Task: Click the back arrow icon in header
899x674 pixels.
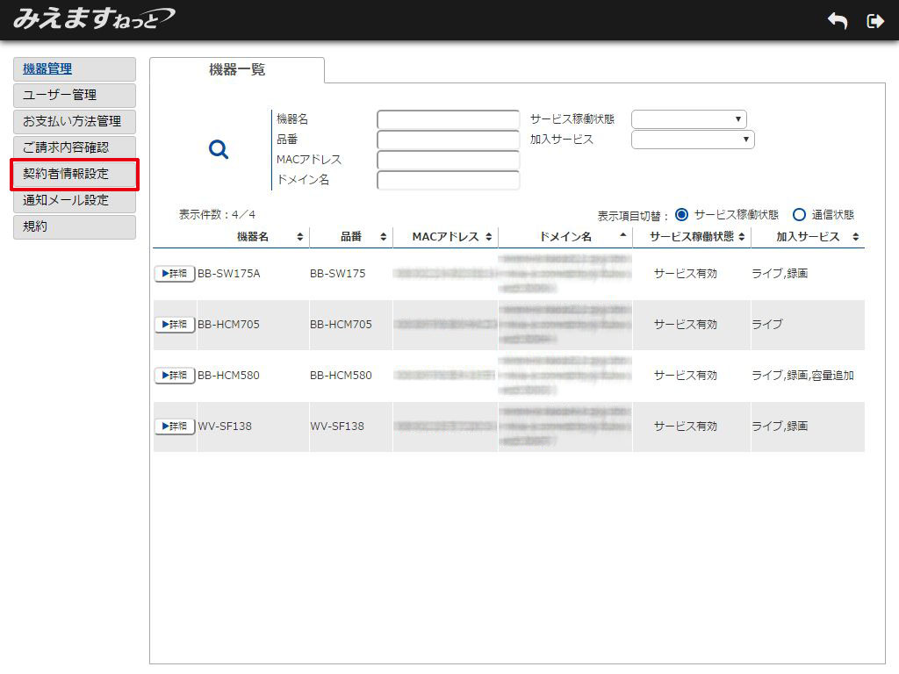Action: click(x=838, y=21)
